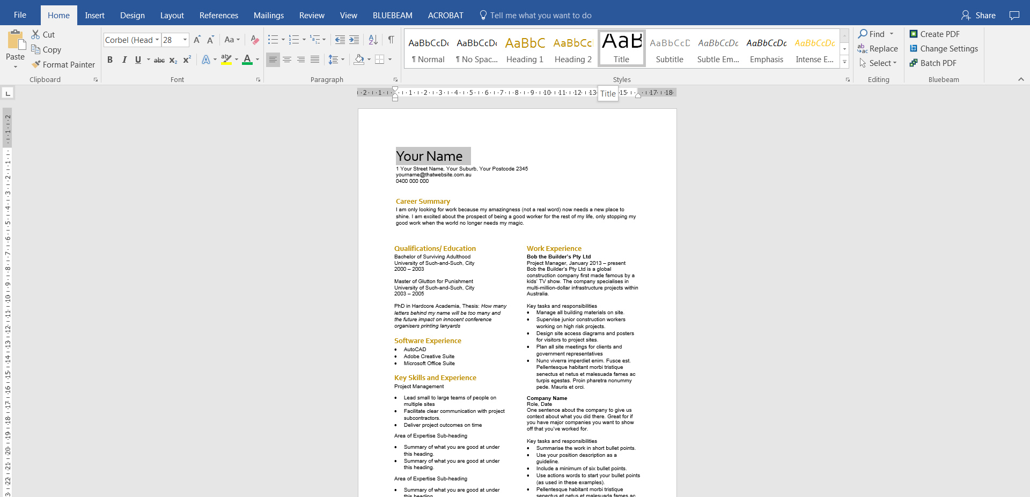Toggle Bold formatting
Screen dimensions: 1030x497
[x=110, y=60]
